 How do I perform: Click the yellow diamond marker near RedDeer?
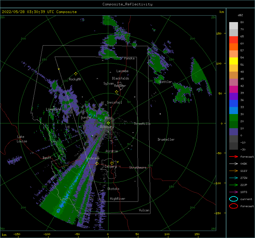pos(116,92)
